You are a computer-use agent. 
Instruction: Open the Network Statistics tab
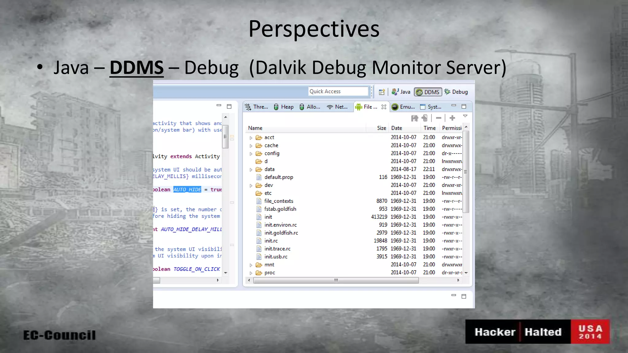tap(337, 107)
